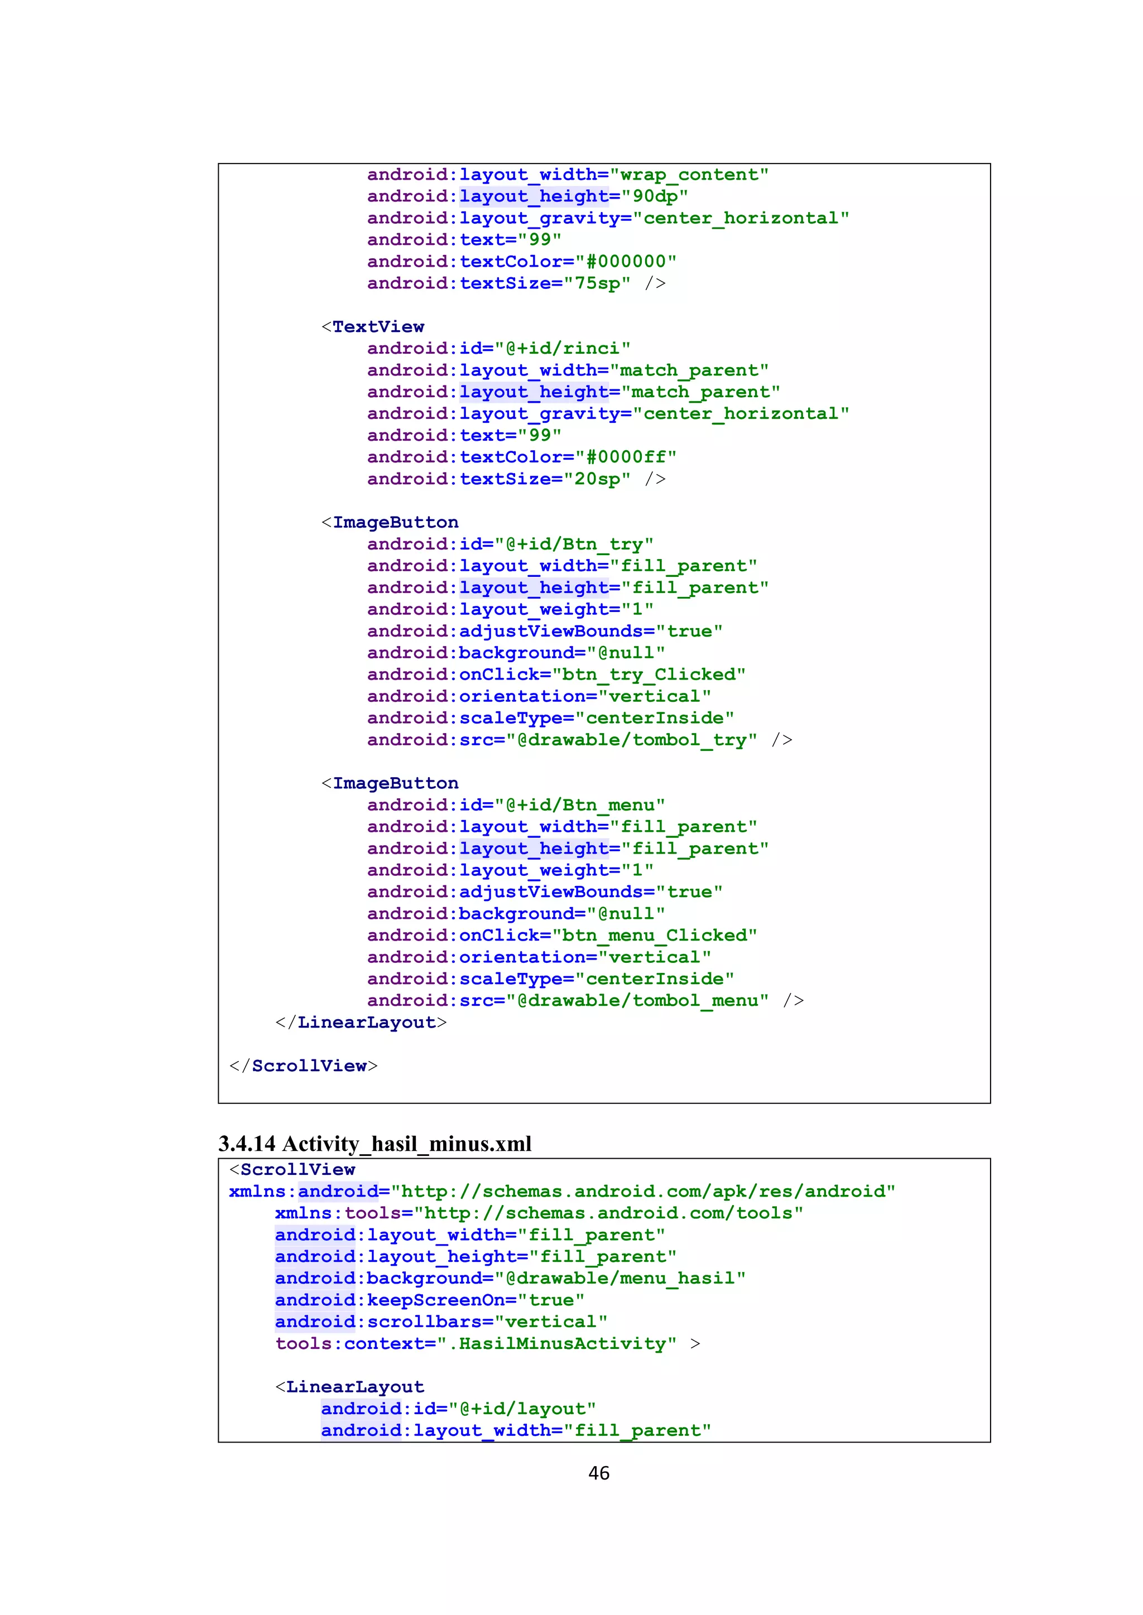
Task: Click the heading '3.4.14 Activity_hasil_minus.xml'
Action: [x=374, y=1144]
